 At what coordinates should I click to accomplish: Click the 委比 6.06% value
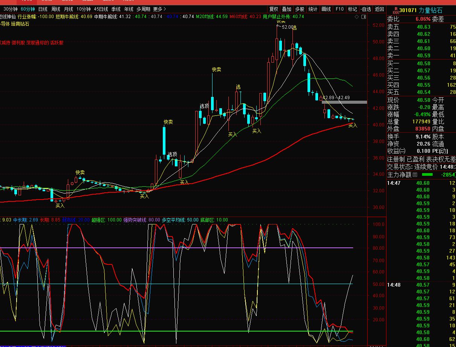[423, 19]
